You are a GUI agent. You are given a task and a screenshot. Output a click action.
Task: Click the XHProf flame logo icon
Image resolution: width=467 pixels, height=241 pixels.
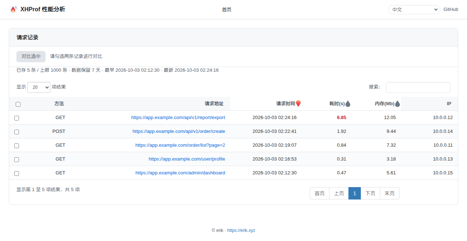[13, 9]
